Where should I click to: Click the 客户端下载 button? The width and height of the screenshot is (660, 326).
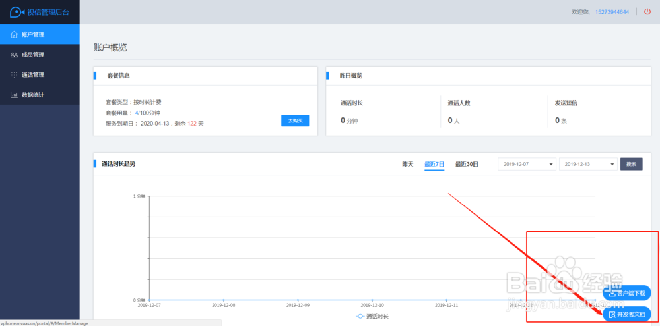tap(627, 293)
